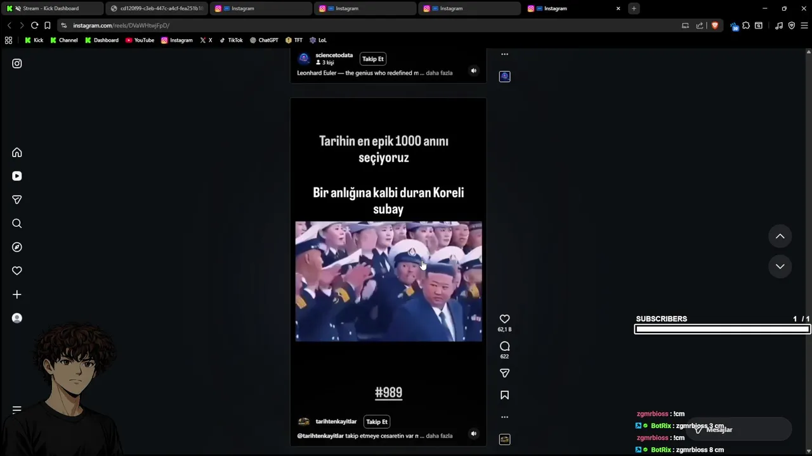Click the subscribers progress bar
This screenshot has height=456, width=812.
722,329
